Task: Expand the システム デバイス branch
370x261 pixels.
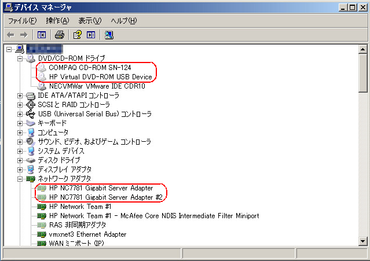Action: pos(20,151)
